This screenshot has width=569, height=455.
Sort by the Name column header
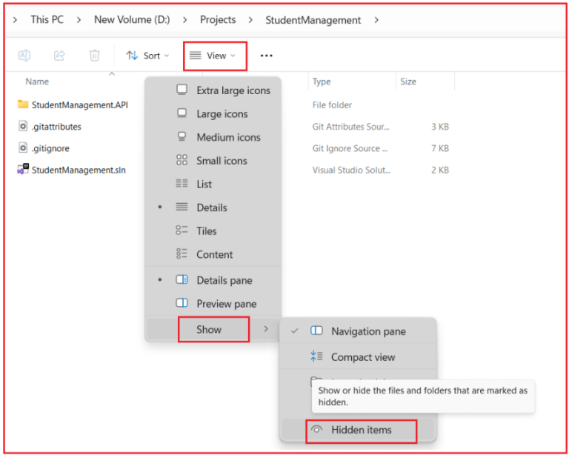[37, 82]
